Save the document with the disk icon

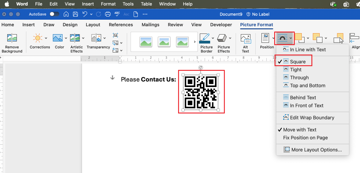pos(75,14)
